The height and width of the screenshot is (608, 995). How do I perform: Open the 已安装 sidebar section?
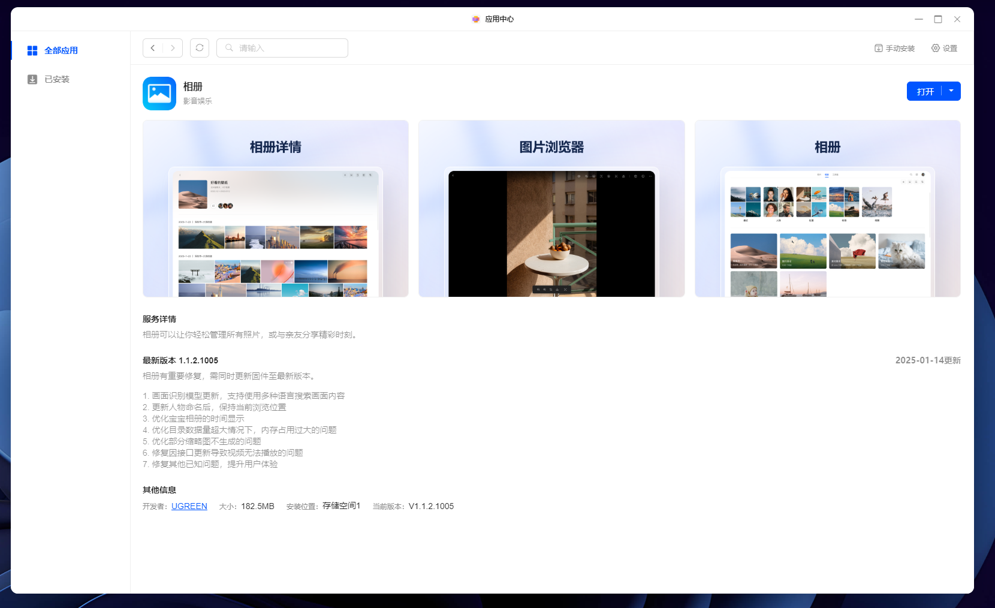[x=56, y=79]
